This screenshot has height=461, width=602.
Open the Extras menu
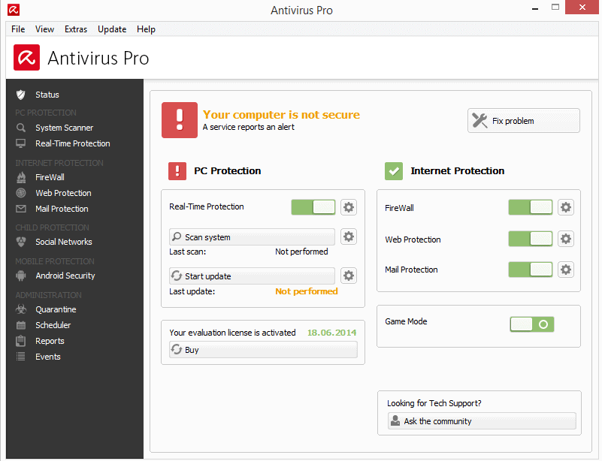tap(76, 29)
